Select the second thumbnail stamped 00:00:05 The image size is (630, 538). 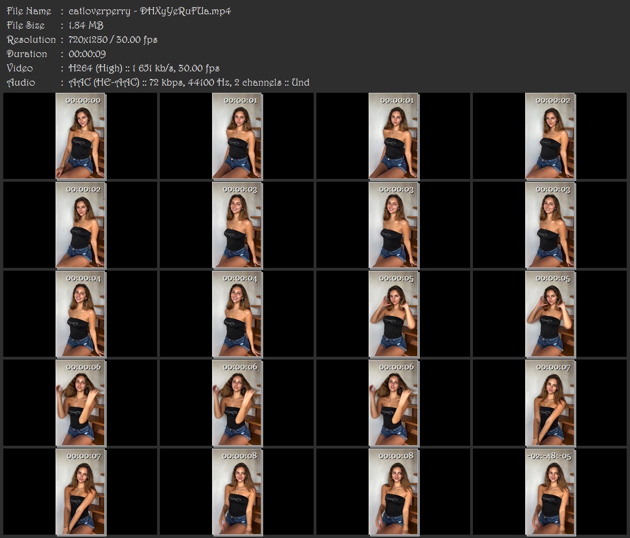pos(550,314)
